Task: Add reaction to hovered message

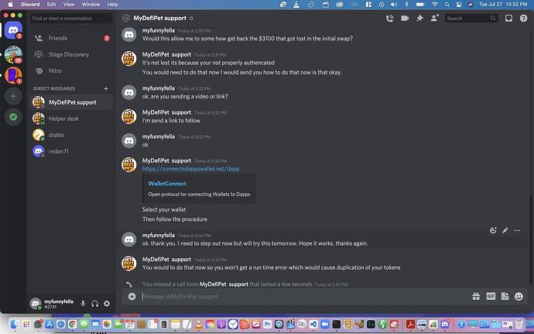Action: [x=493, y=230]
